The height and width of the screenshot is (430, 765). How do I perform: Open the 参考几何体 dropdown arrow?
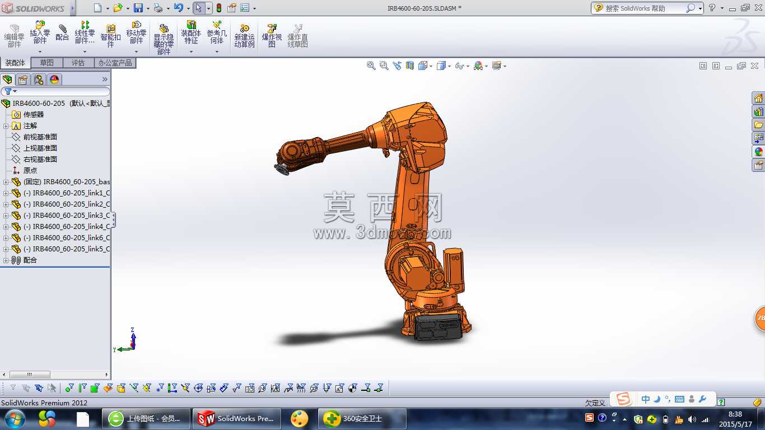217,52
